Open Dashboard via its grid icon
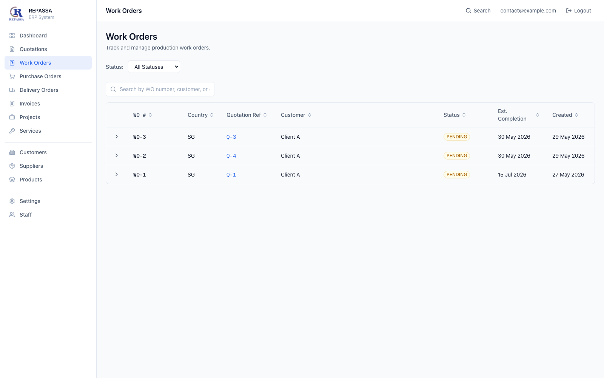The width and height of the screenshot is (604, 378). point(12,36)
